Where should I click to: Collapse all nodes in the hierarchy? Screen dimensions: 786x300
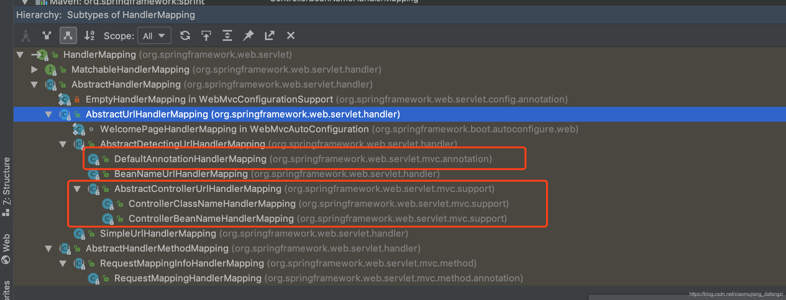coord(227,35)
